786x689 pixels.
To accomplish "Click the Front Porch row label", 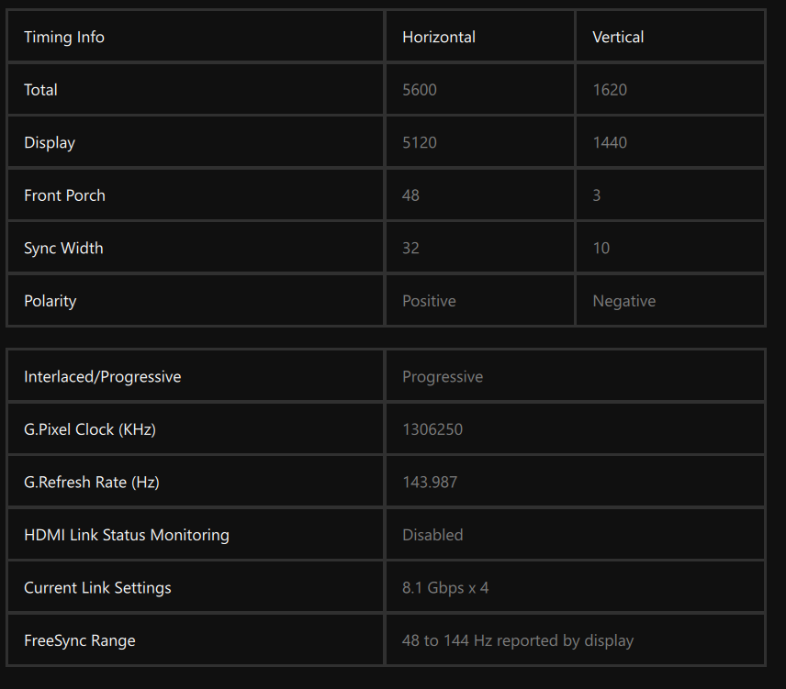I will (64, 195).
